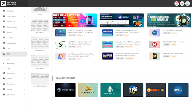
Task: Click the HFZ Activator service icon
Action: pyautogui.click(x=60, y=57)
